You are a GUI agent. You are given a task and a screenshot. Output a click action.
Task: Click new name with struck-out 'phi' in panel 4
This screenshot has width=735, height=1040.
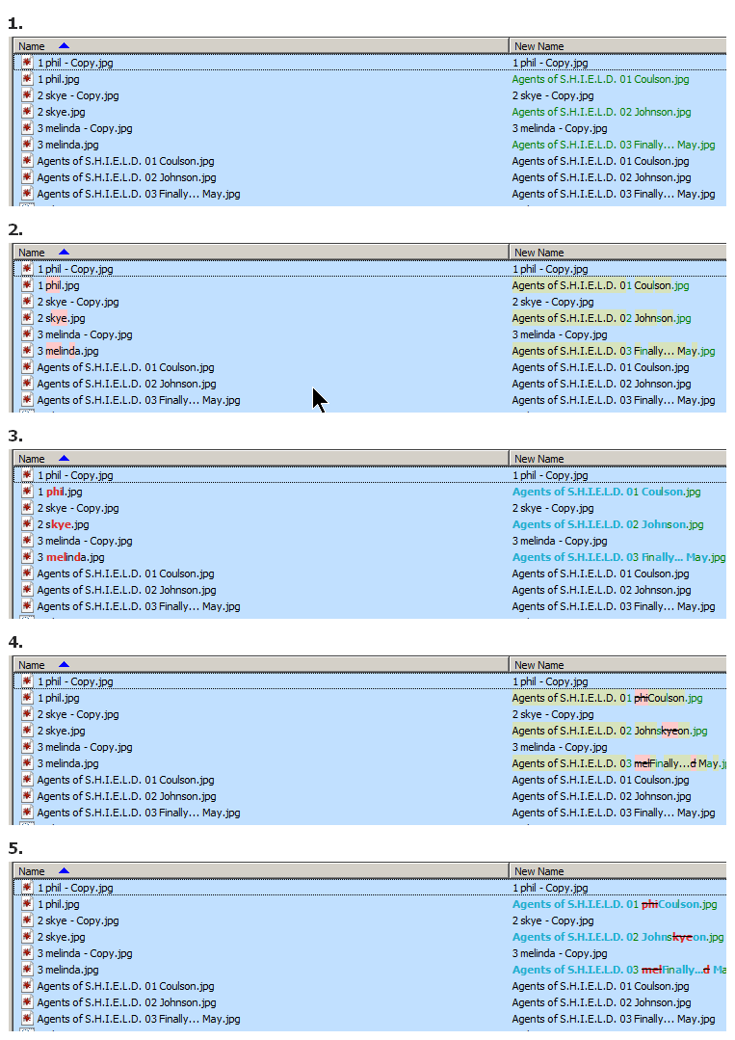coord(607,698)
